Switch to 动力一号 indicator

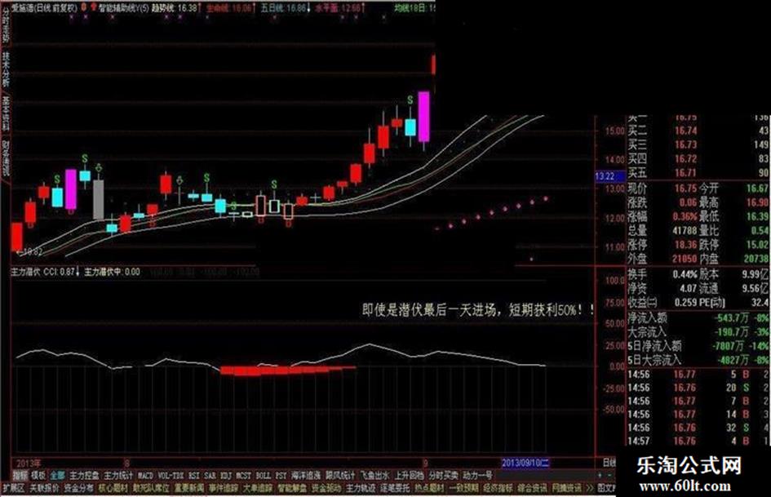[477, 476]
